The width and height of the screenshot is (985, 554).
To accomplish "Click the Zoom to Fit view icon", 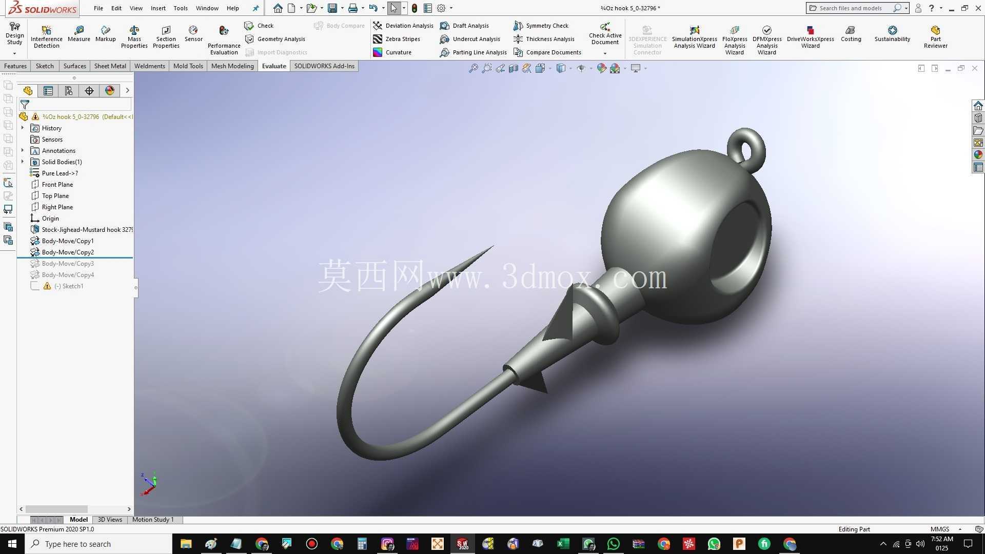I will pyautogui.click(x=473, y=68).
